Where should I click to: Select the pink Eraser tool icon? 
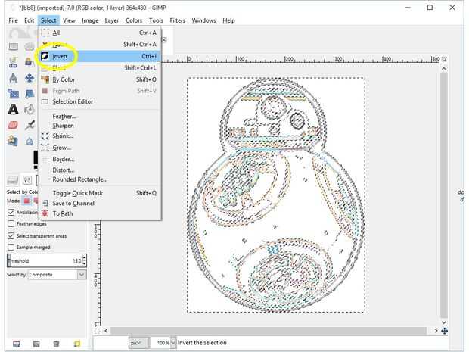coord(13,125)
